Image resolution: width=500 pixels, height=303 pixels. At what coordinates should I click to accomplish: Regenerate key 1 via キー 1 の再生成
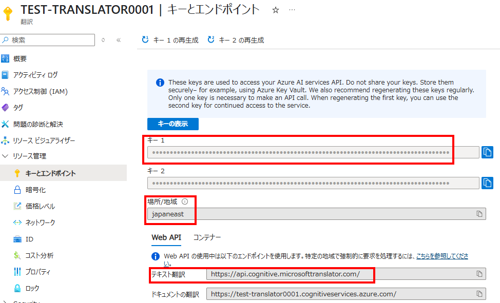tap(170, 40)
